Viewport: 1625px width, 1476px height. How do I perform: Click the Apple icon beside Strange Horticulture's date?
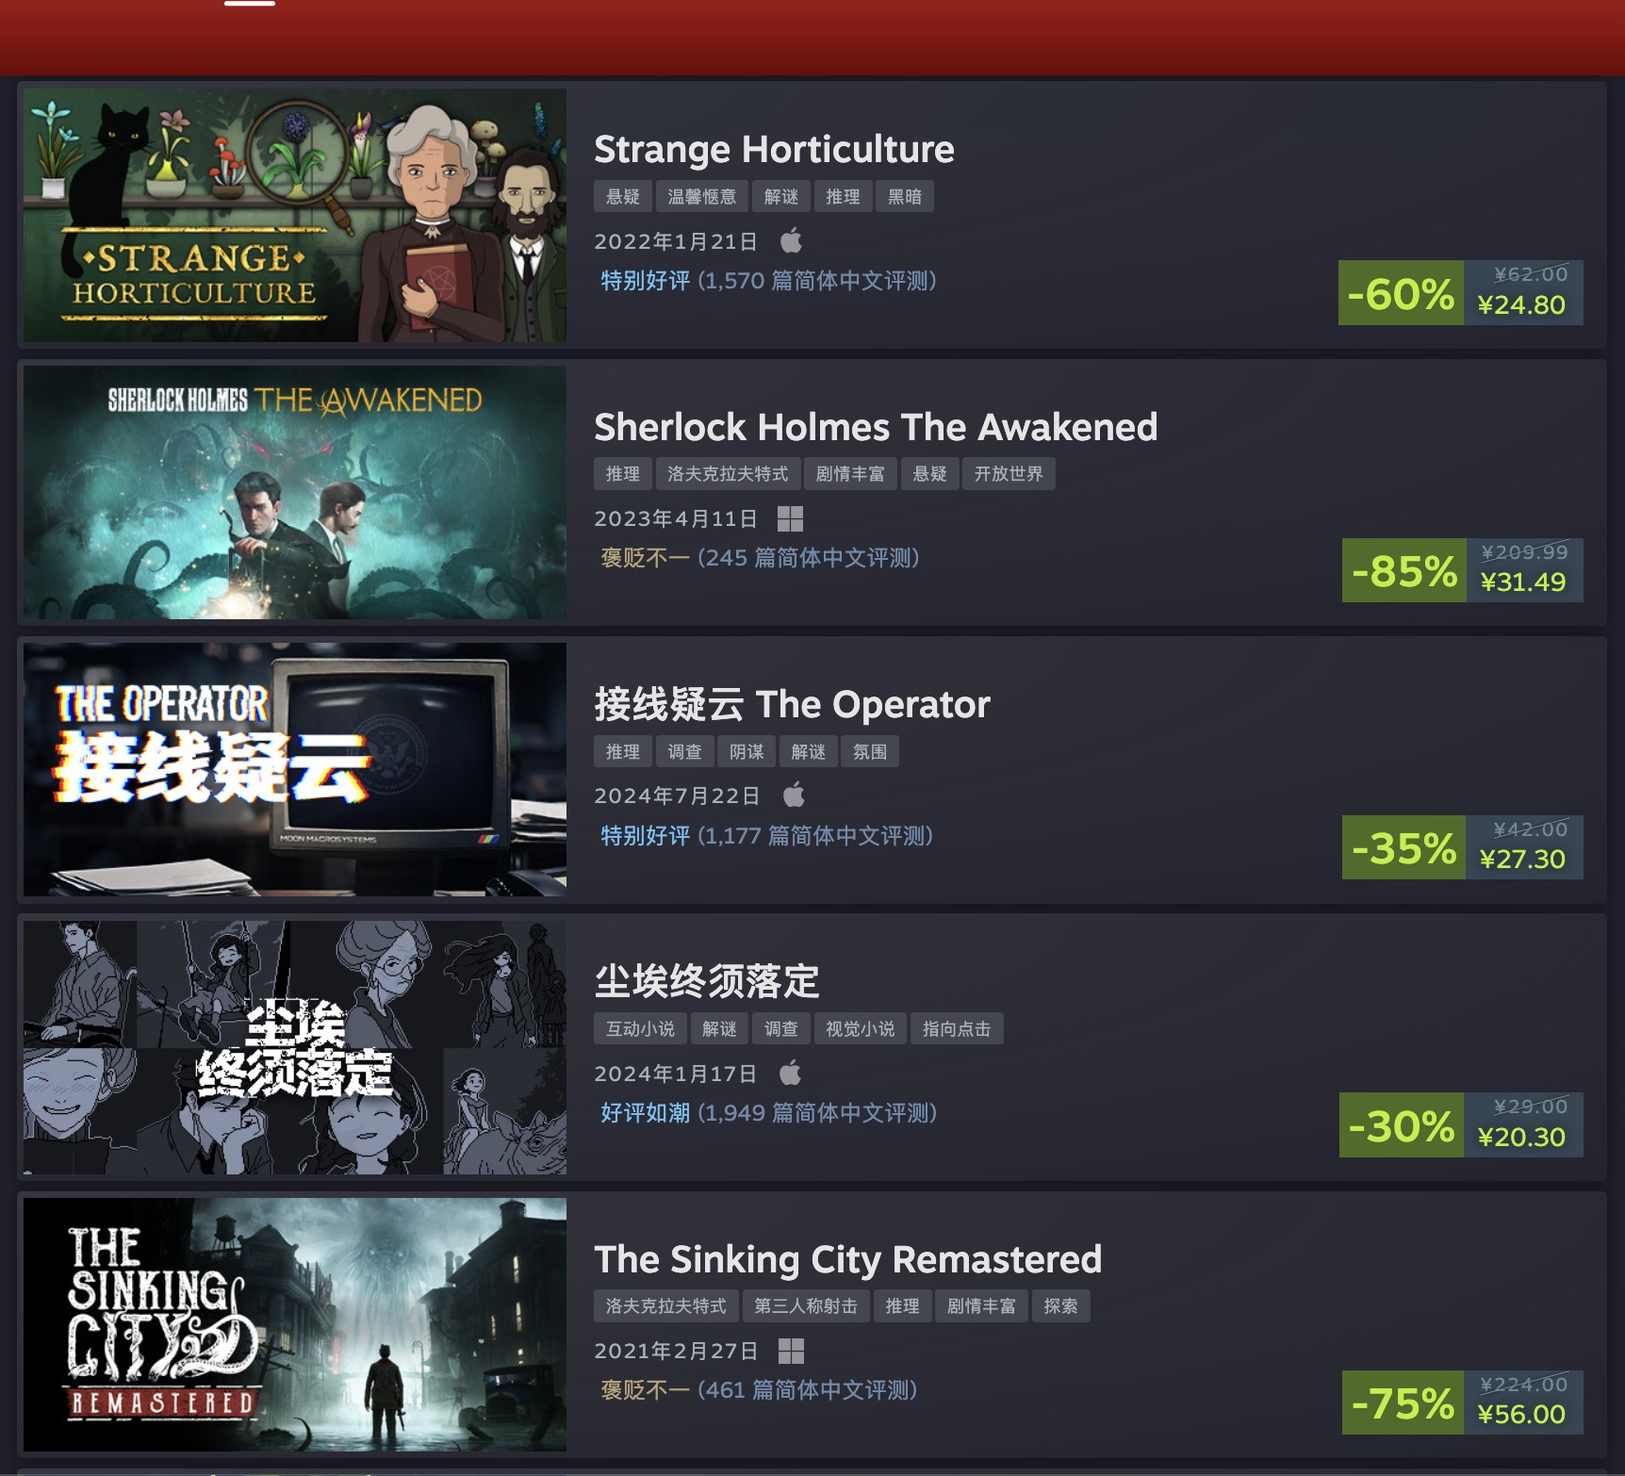[x=791, y=240]
